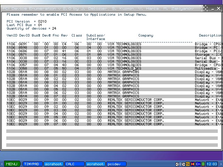Activate scrshoot button next to TINYPAD

54,164
